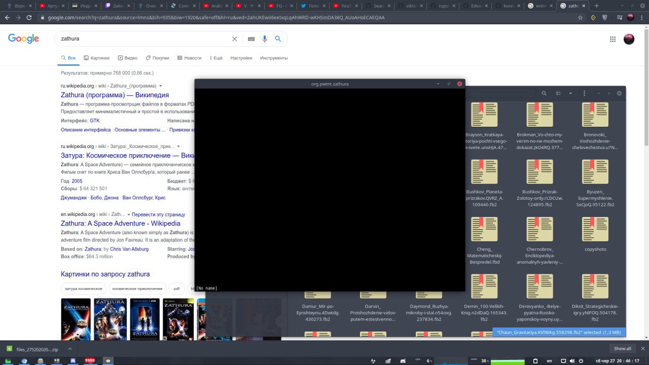The height and width of the screenshot is (365, 649).
Task: Click the Darvin_Proishozhdenie-vidov file name
Action: tap(373, 313)
